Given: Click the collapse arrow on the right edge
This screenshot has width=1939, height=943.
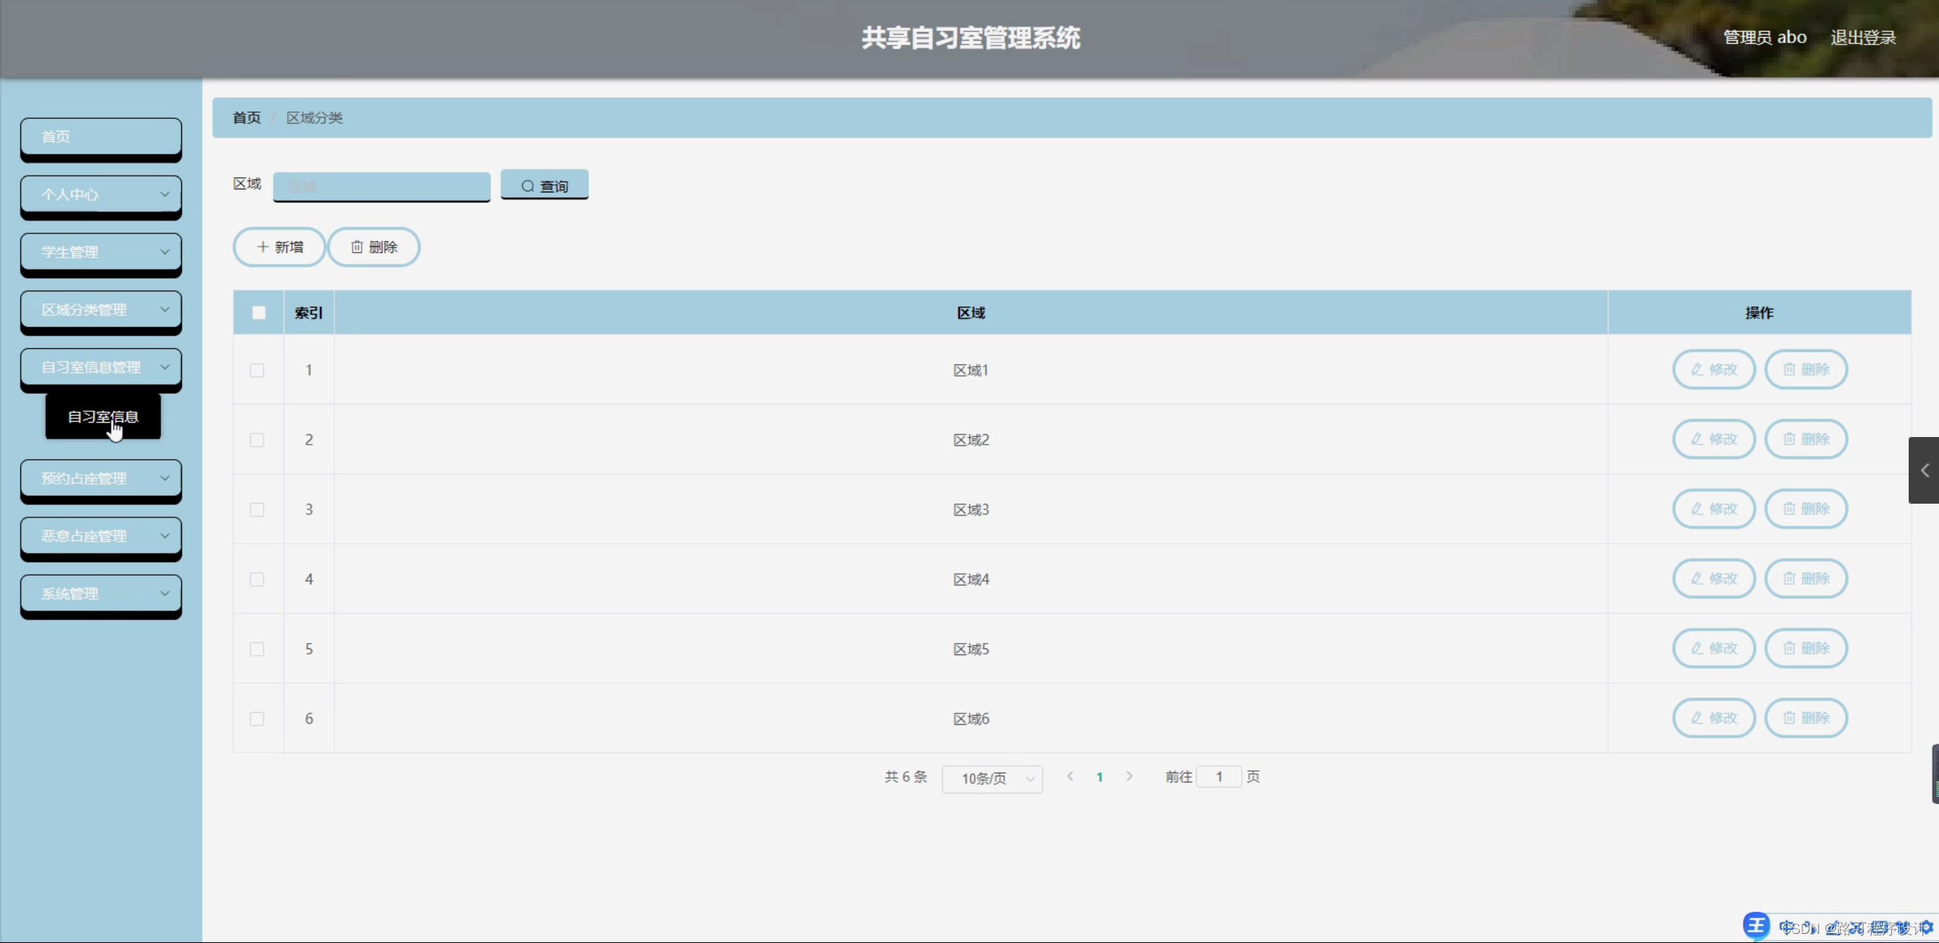Looking at the screenshot, I should [x=1924, y=470].
